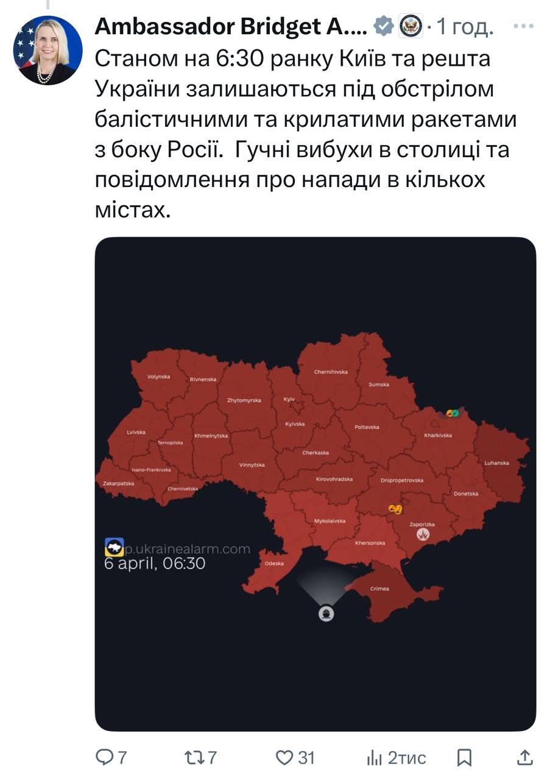Click the blue verified checkmark badge
This screenshot has height=780, width=550.
pyautogui.click(x=384, y=27)
